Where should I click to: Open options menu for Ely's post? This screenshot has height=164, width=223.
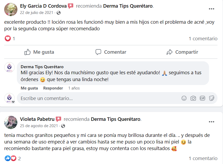pyautogui.click(x=211, y=9)
